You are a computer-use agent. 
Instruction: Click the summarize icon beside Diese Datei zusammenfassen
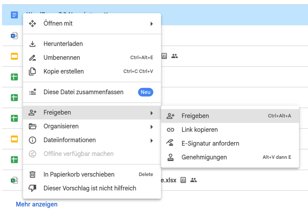pos(32,92)
